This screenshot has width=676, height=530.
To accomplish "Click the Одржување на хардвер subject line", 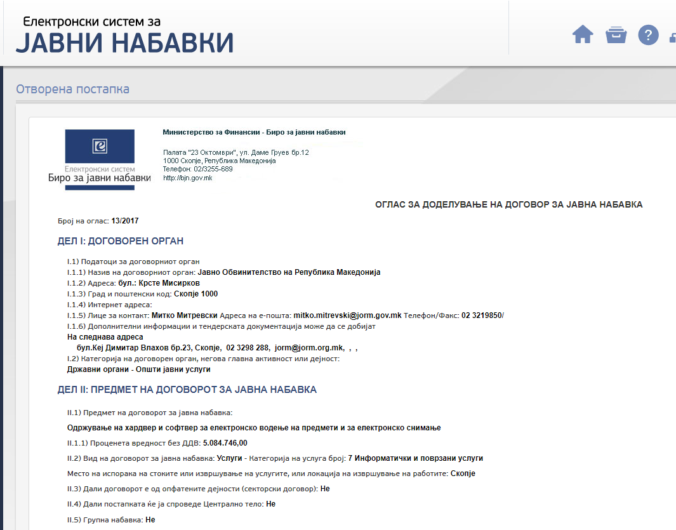I will 253,428.
